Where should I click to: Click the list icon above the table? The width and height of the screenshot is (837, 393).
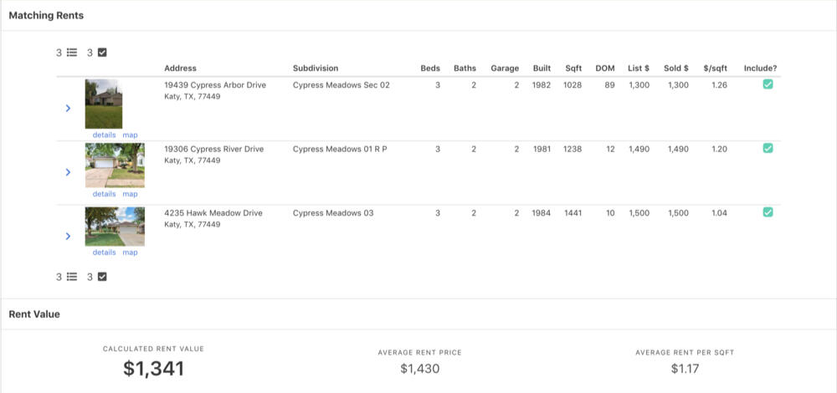tap(72, 53)
